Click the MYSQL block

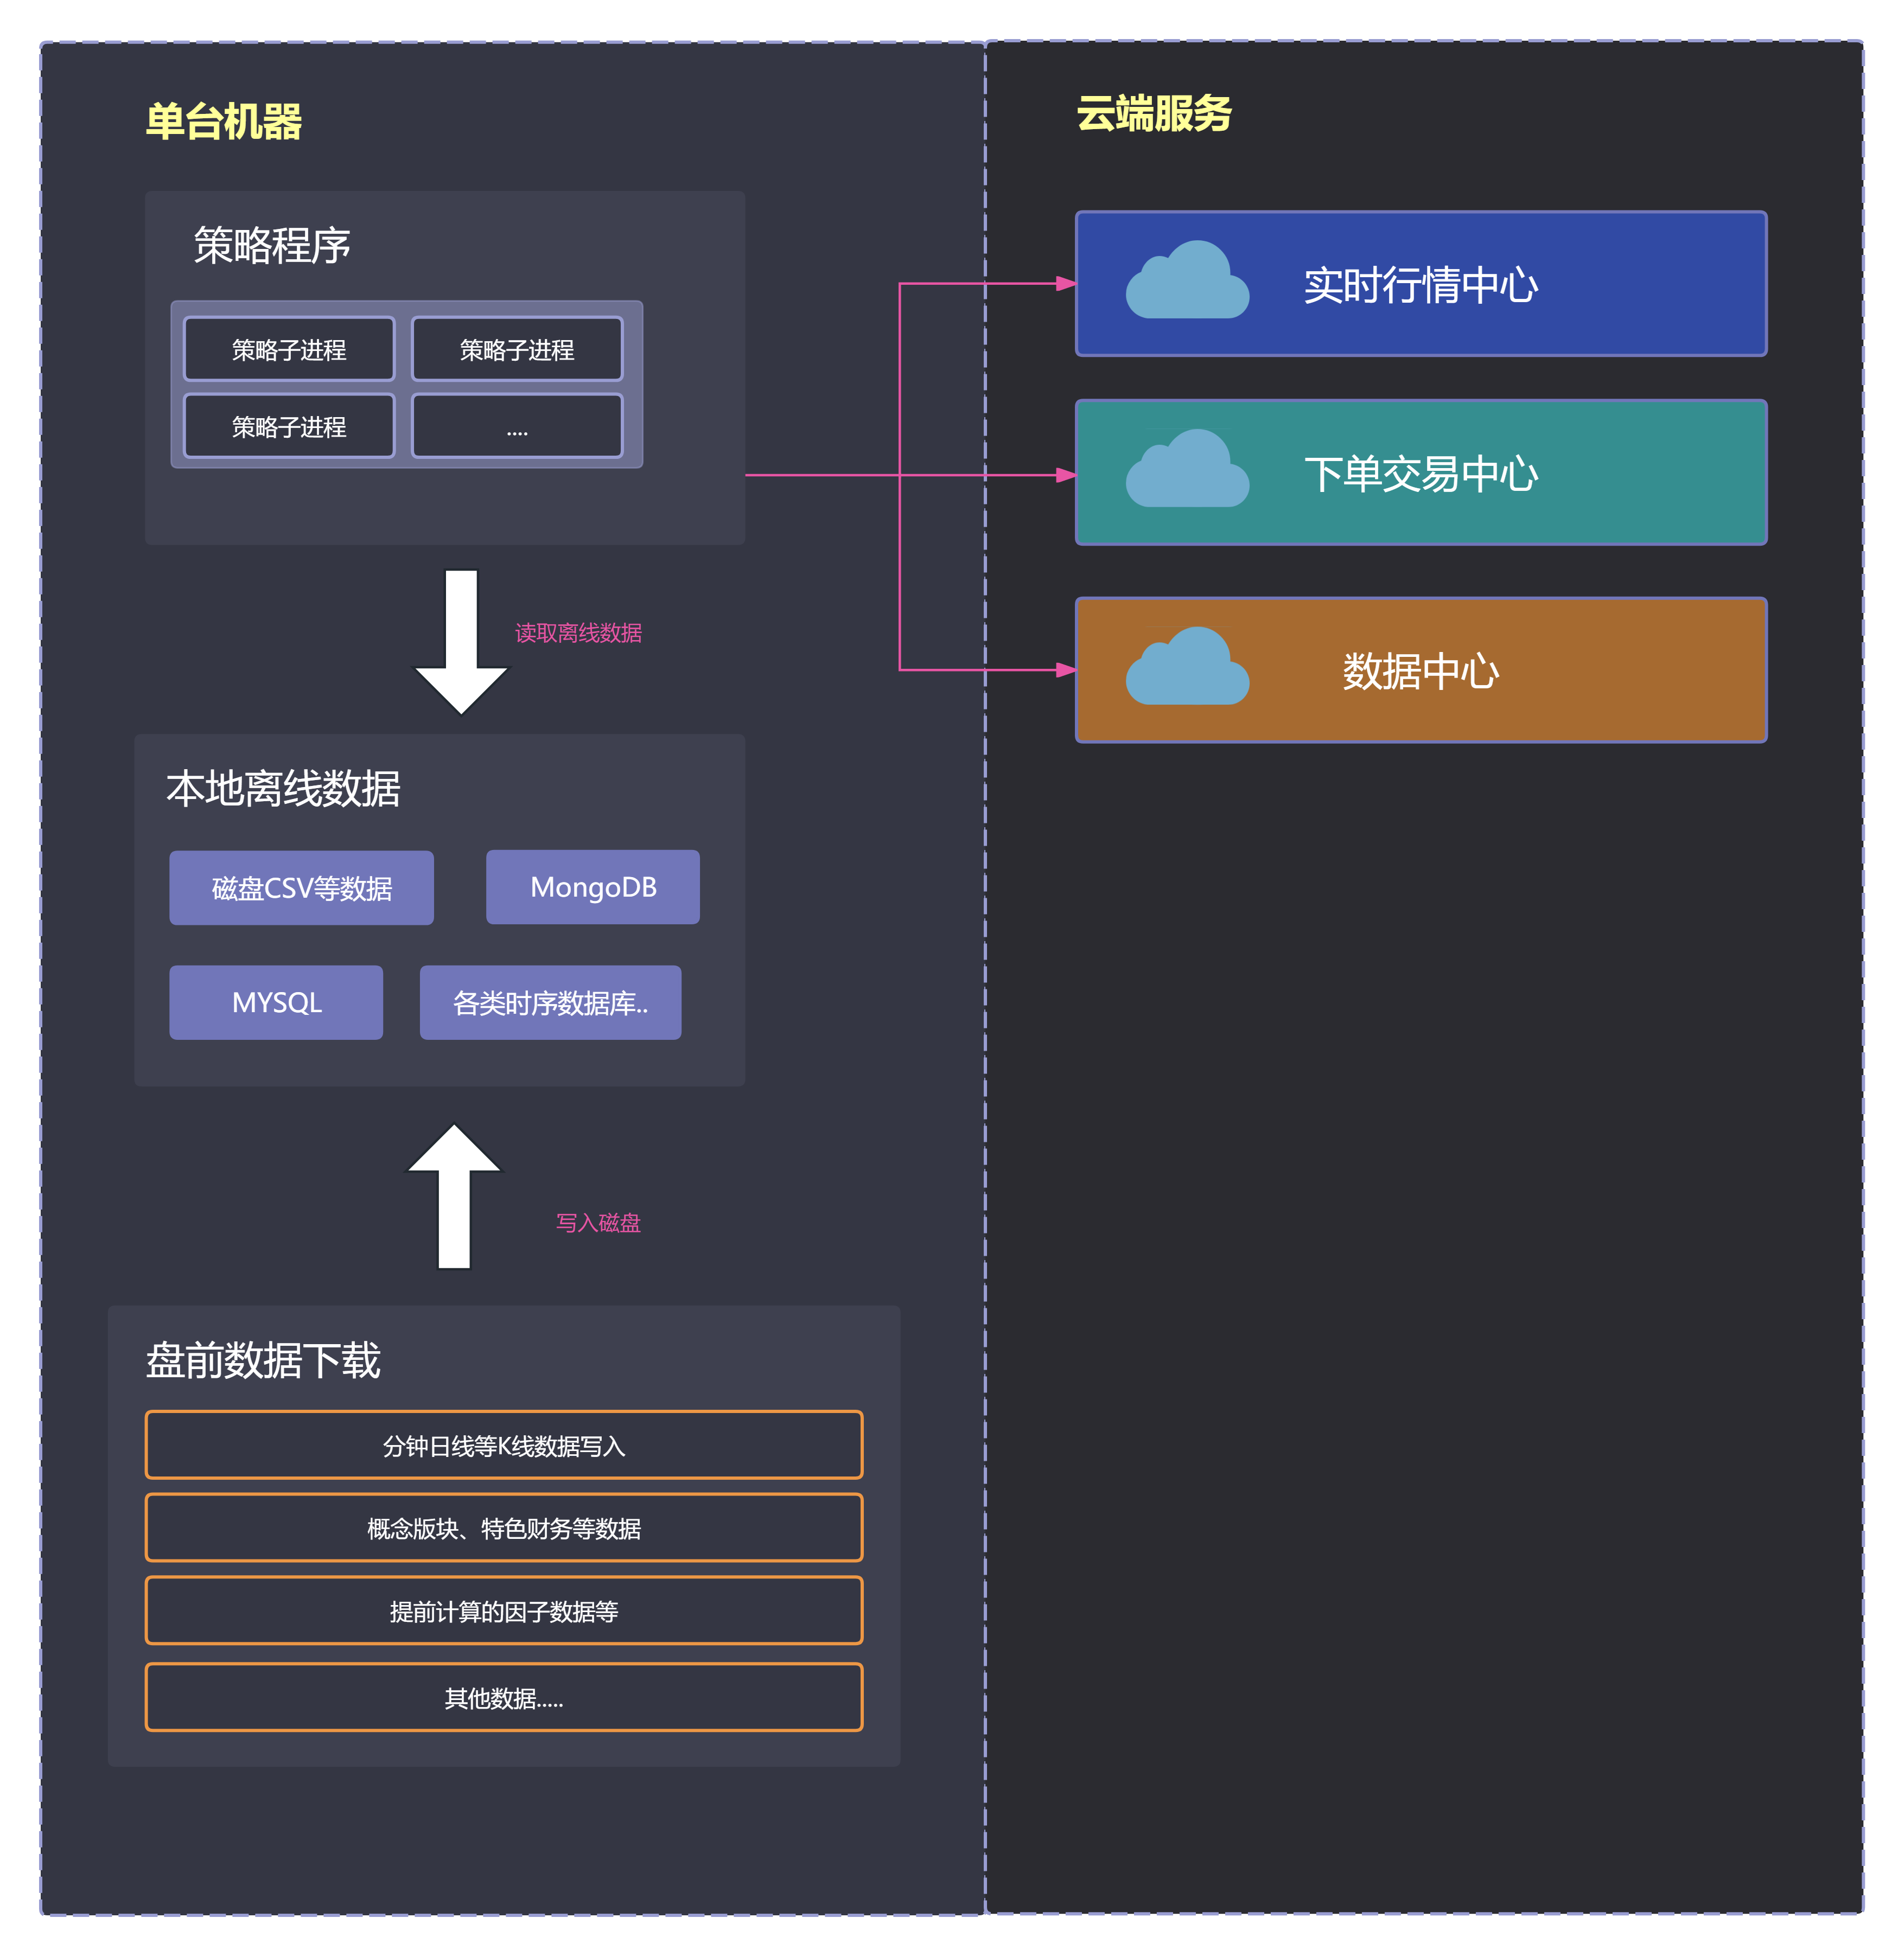(x=276, y=1002)
